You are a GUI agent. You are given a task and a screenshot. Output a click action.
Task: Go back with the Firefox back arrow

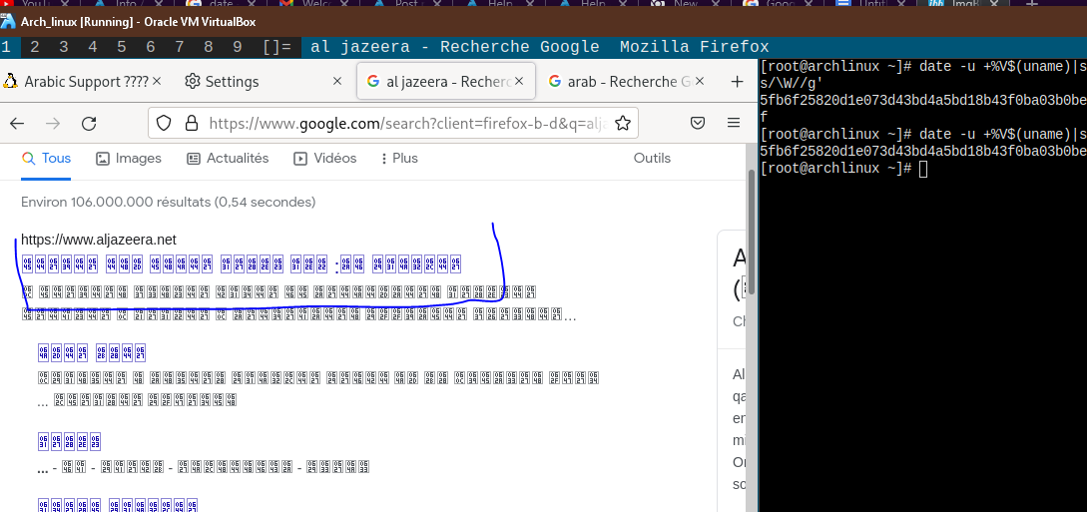tap(17, 124)
